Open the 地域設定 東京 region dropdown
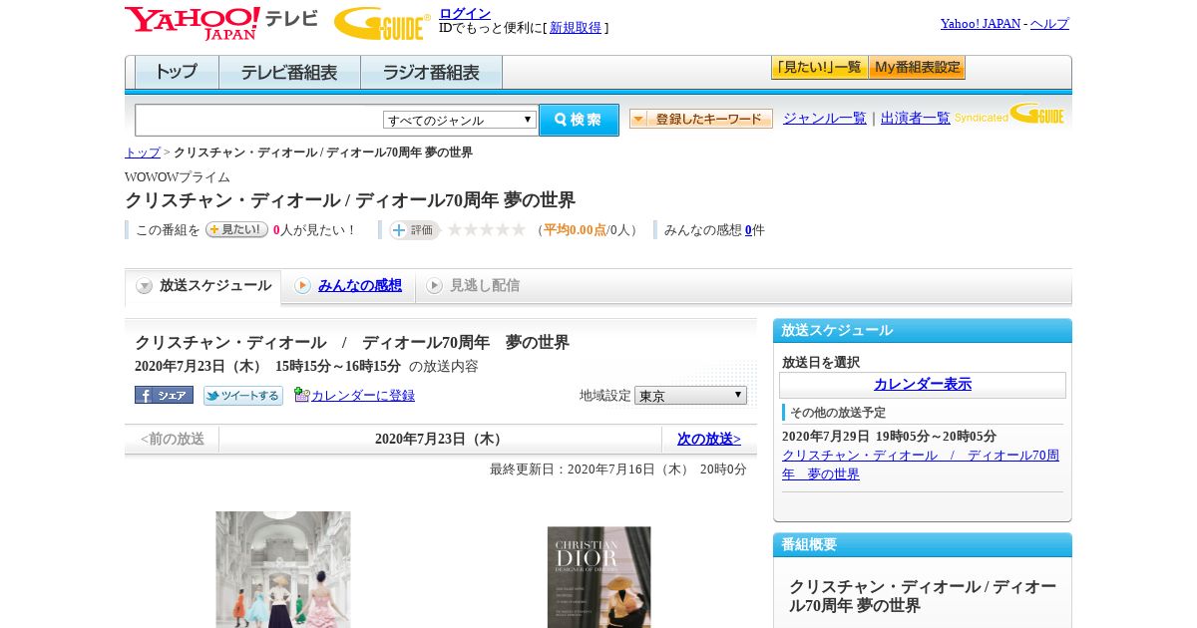The width and height of the screenshot is (1197, 628). (690, 395)
